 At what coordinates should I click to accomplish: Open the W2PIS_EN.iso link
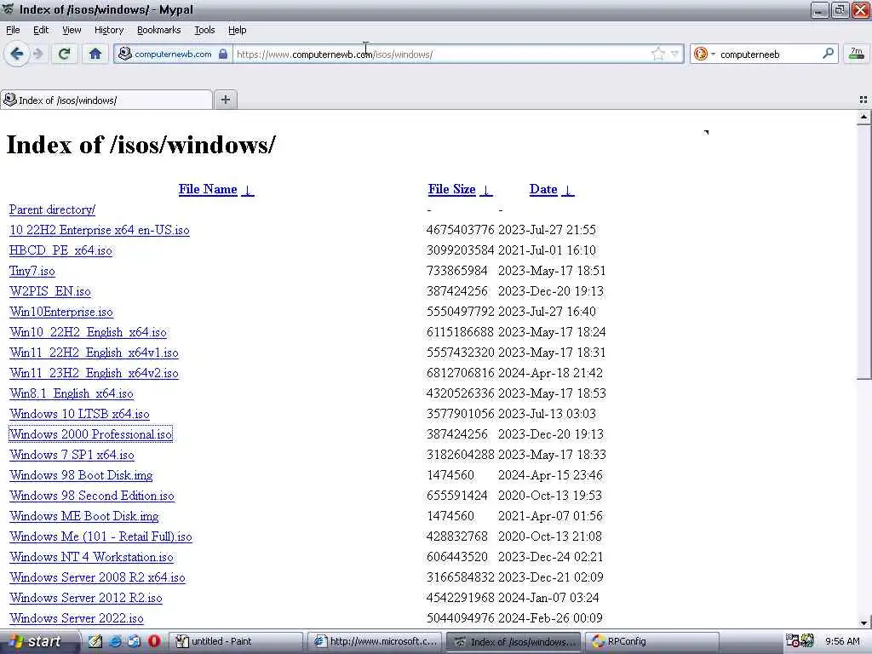50,291
